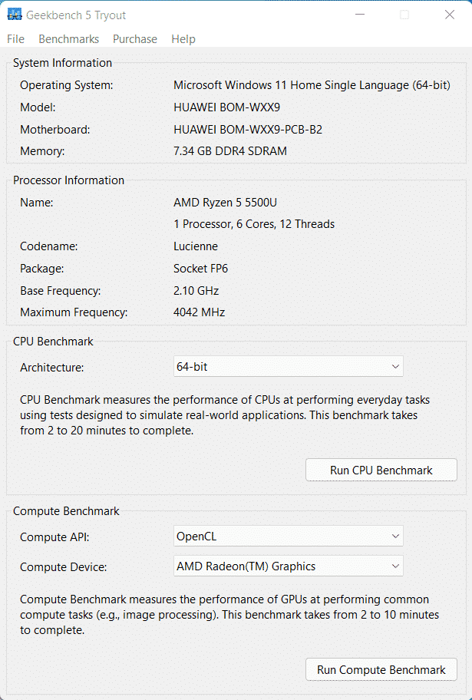Click the Geekbench app icon in title bar
Screen dimensions: 472x700
pyautogui.click(x=14, y=15)
